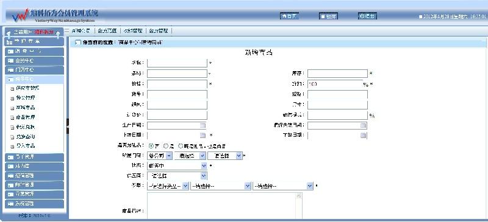Click the location icon before 你当前的位置
488x222 pixels.
pos(78,43)
